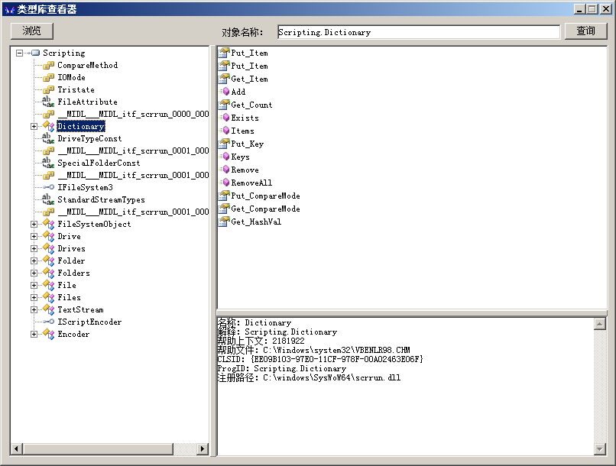616x466 pixels.
Task: Click the Remove method icon
Action: 225,170
